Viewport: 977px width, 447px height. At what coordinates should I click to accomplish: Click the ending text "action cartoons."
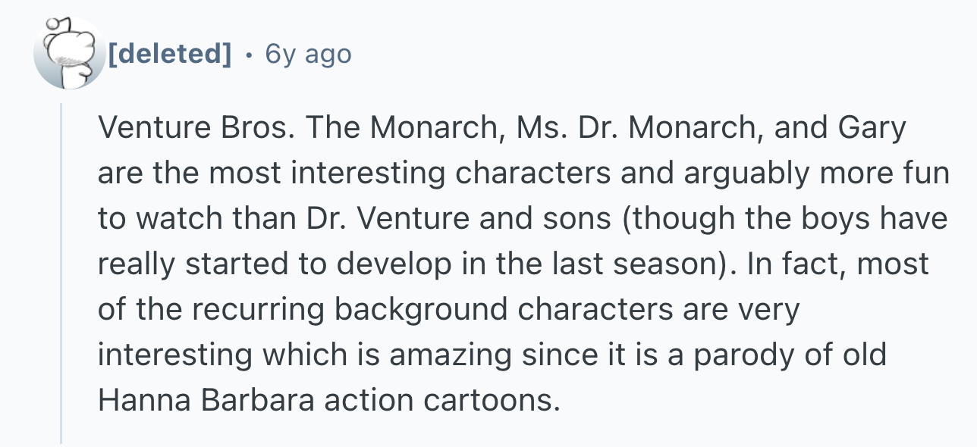click(441, 400)
